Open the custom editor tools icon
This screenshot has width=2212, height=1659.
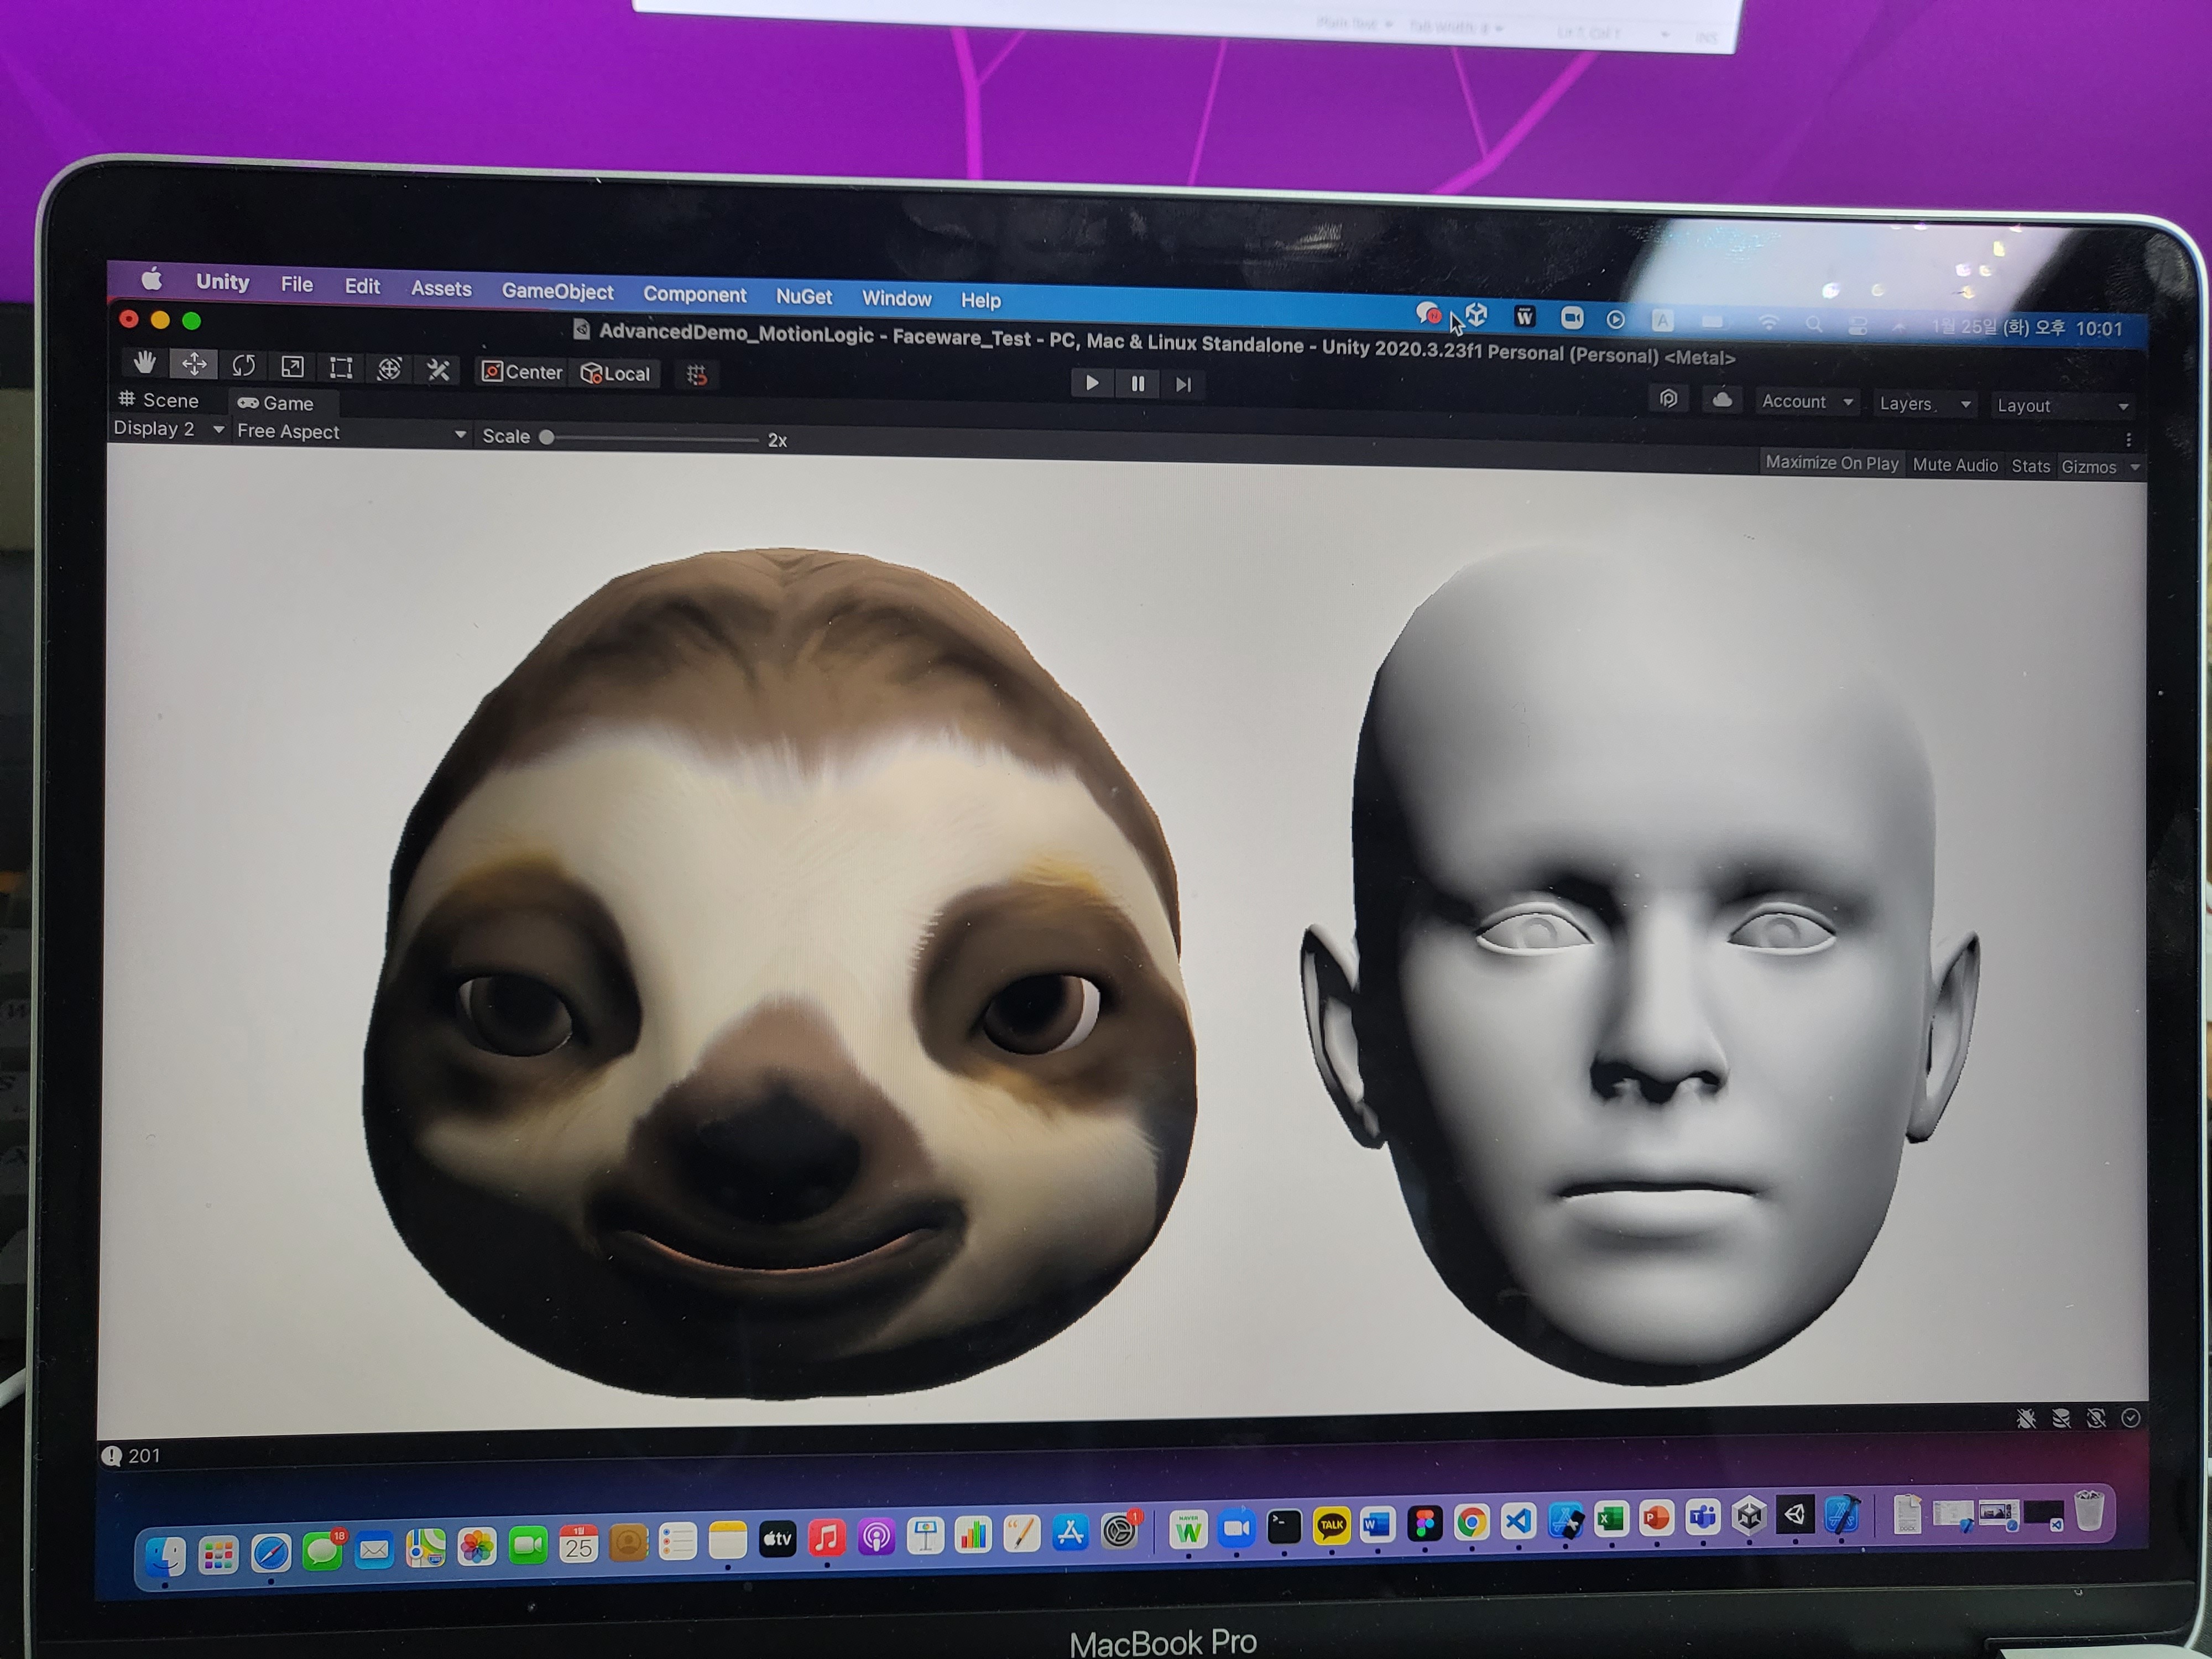tap(438, 371)
